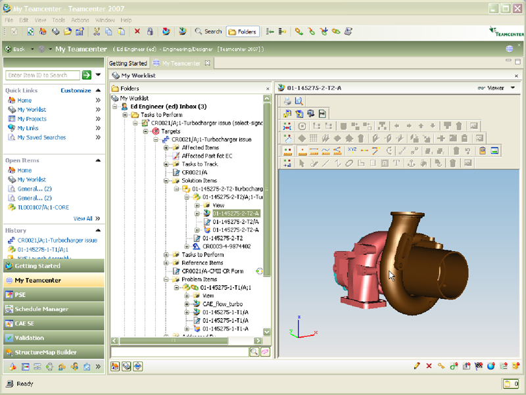This screenshot has height=395, width=526.
Task: Toggle the measurement toolbar display icon
Action: 287,151
